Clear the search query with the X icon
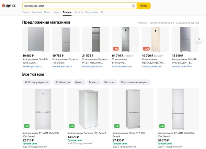 click(x=134, y=6)
